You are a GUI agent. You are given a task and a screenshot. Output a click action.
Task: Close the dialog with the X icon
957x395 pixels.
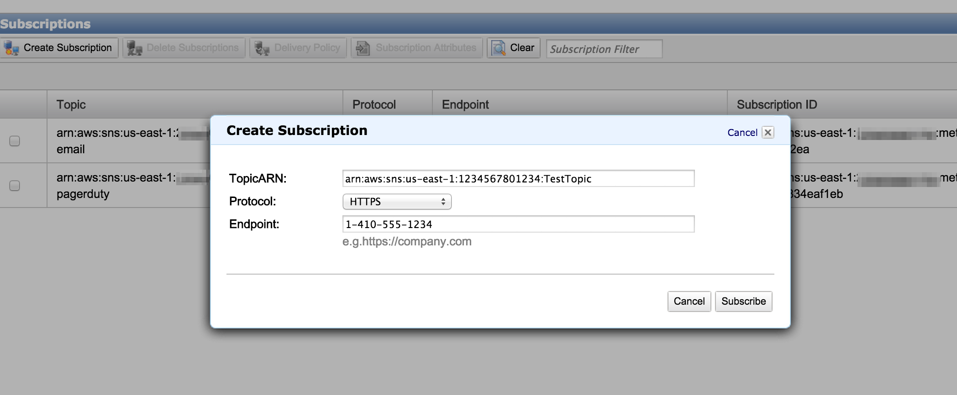tap(768, 132)
